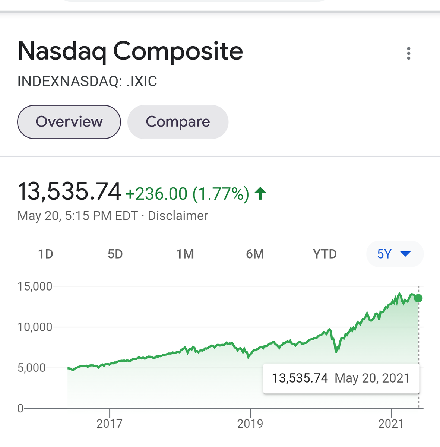Open the Overview pill button

tap(69, 122)
